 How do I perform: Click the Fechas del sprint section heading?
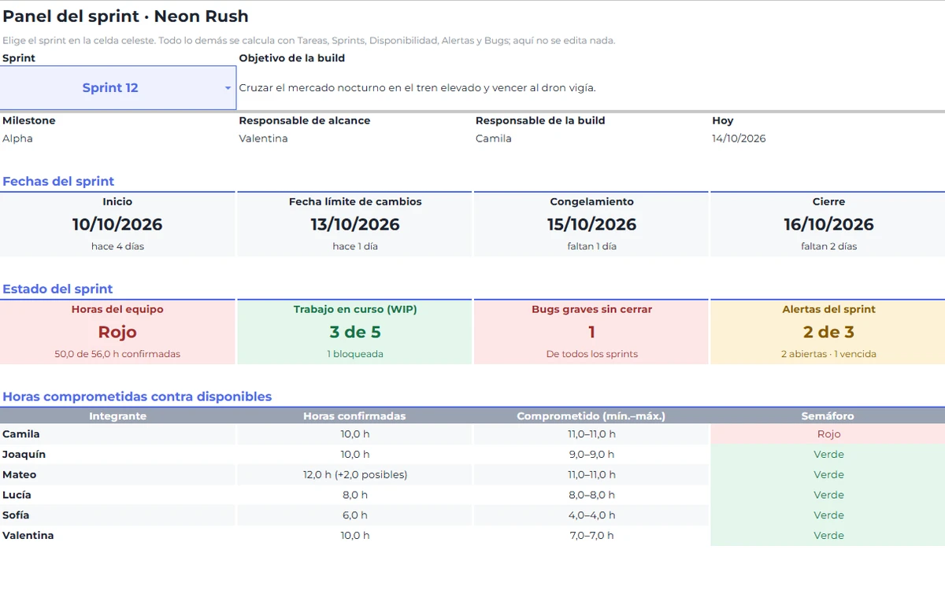click(58, 181)
